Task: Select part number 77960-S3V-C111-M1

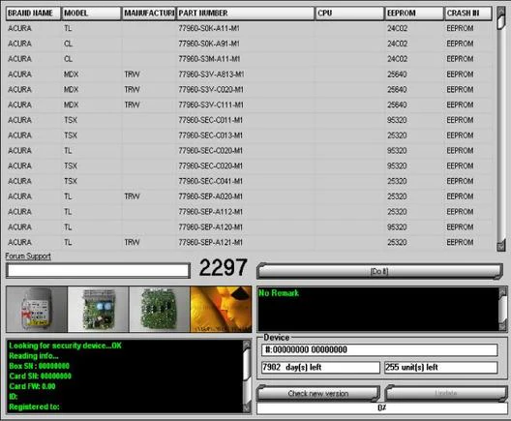Action: (x=211, y=105)
